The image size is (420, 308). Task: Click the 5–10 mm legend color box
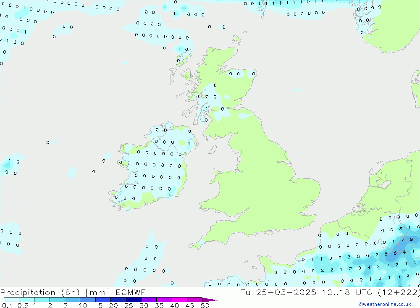[x=72, y=300]
